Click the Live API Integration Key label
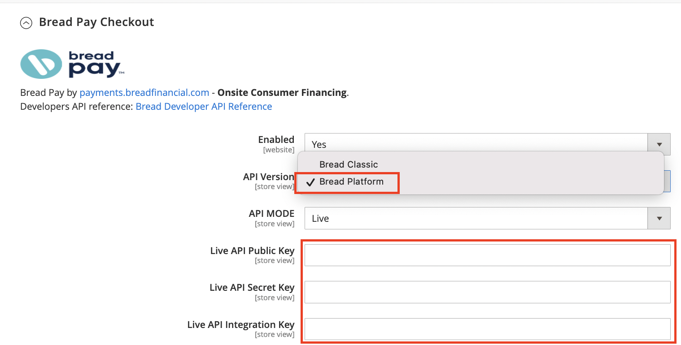This screenshot has width=681, height=345. (x=241, y=325)
